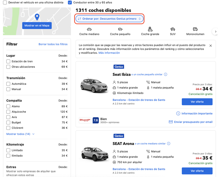Open the Más información link
The width and height of the screenshot is (218, 177).
pyautogui.click(x=109, y=53)
